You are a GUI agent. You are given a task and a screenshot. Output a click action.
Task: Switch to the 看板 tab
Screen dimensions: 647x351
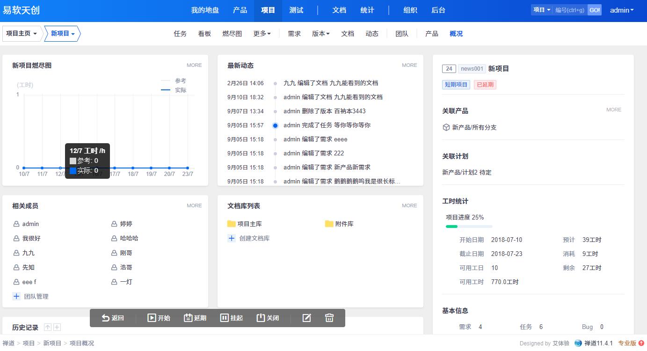click(x=204, y=34)
